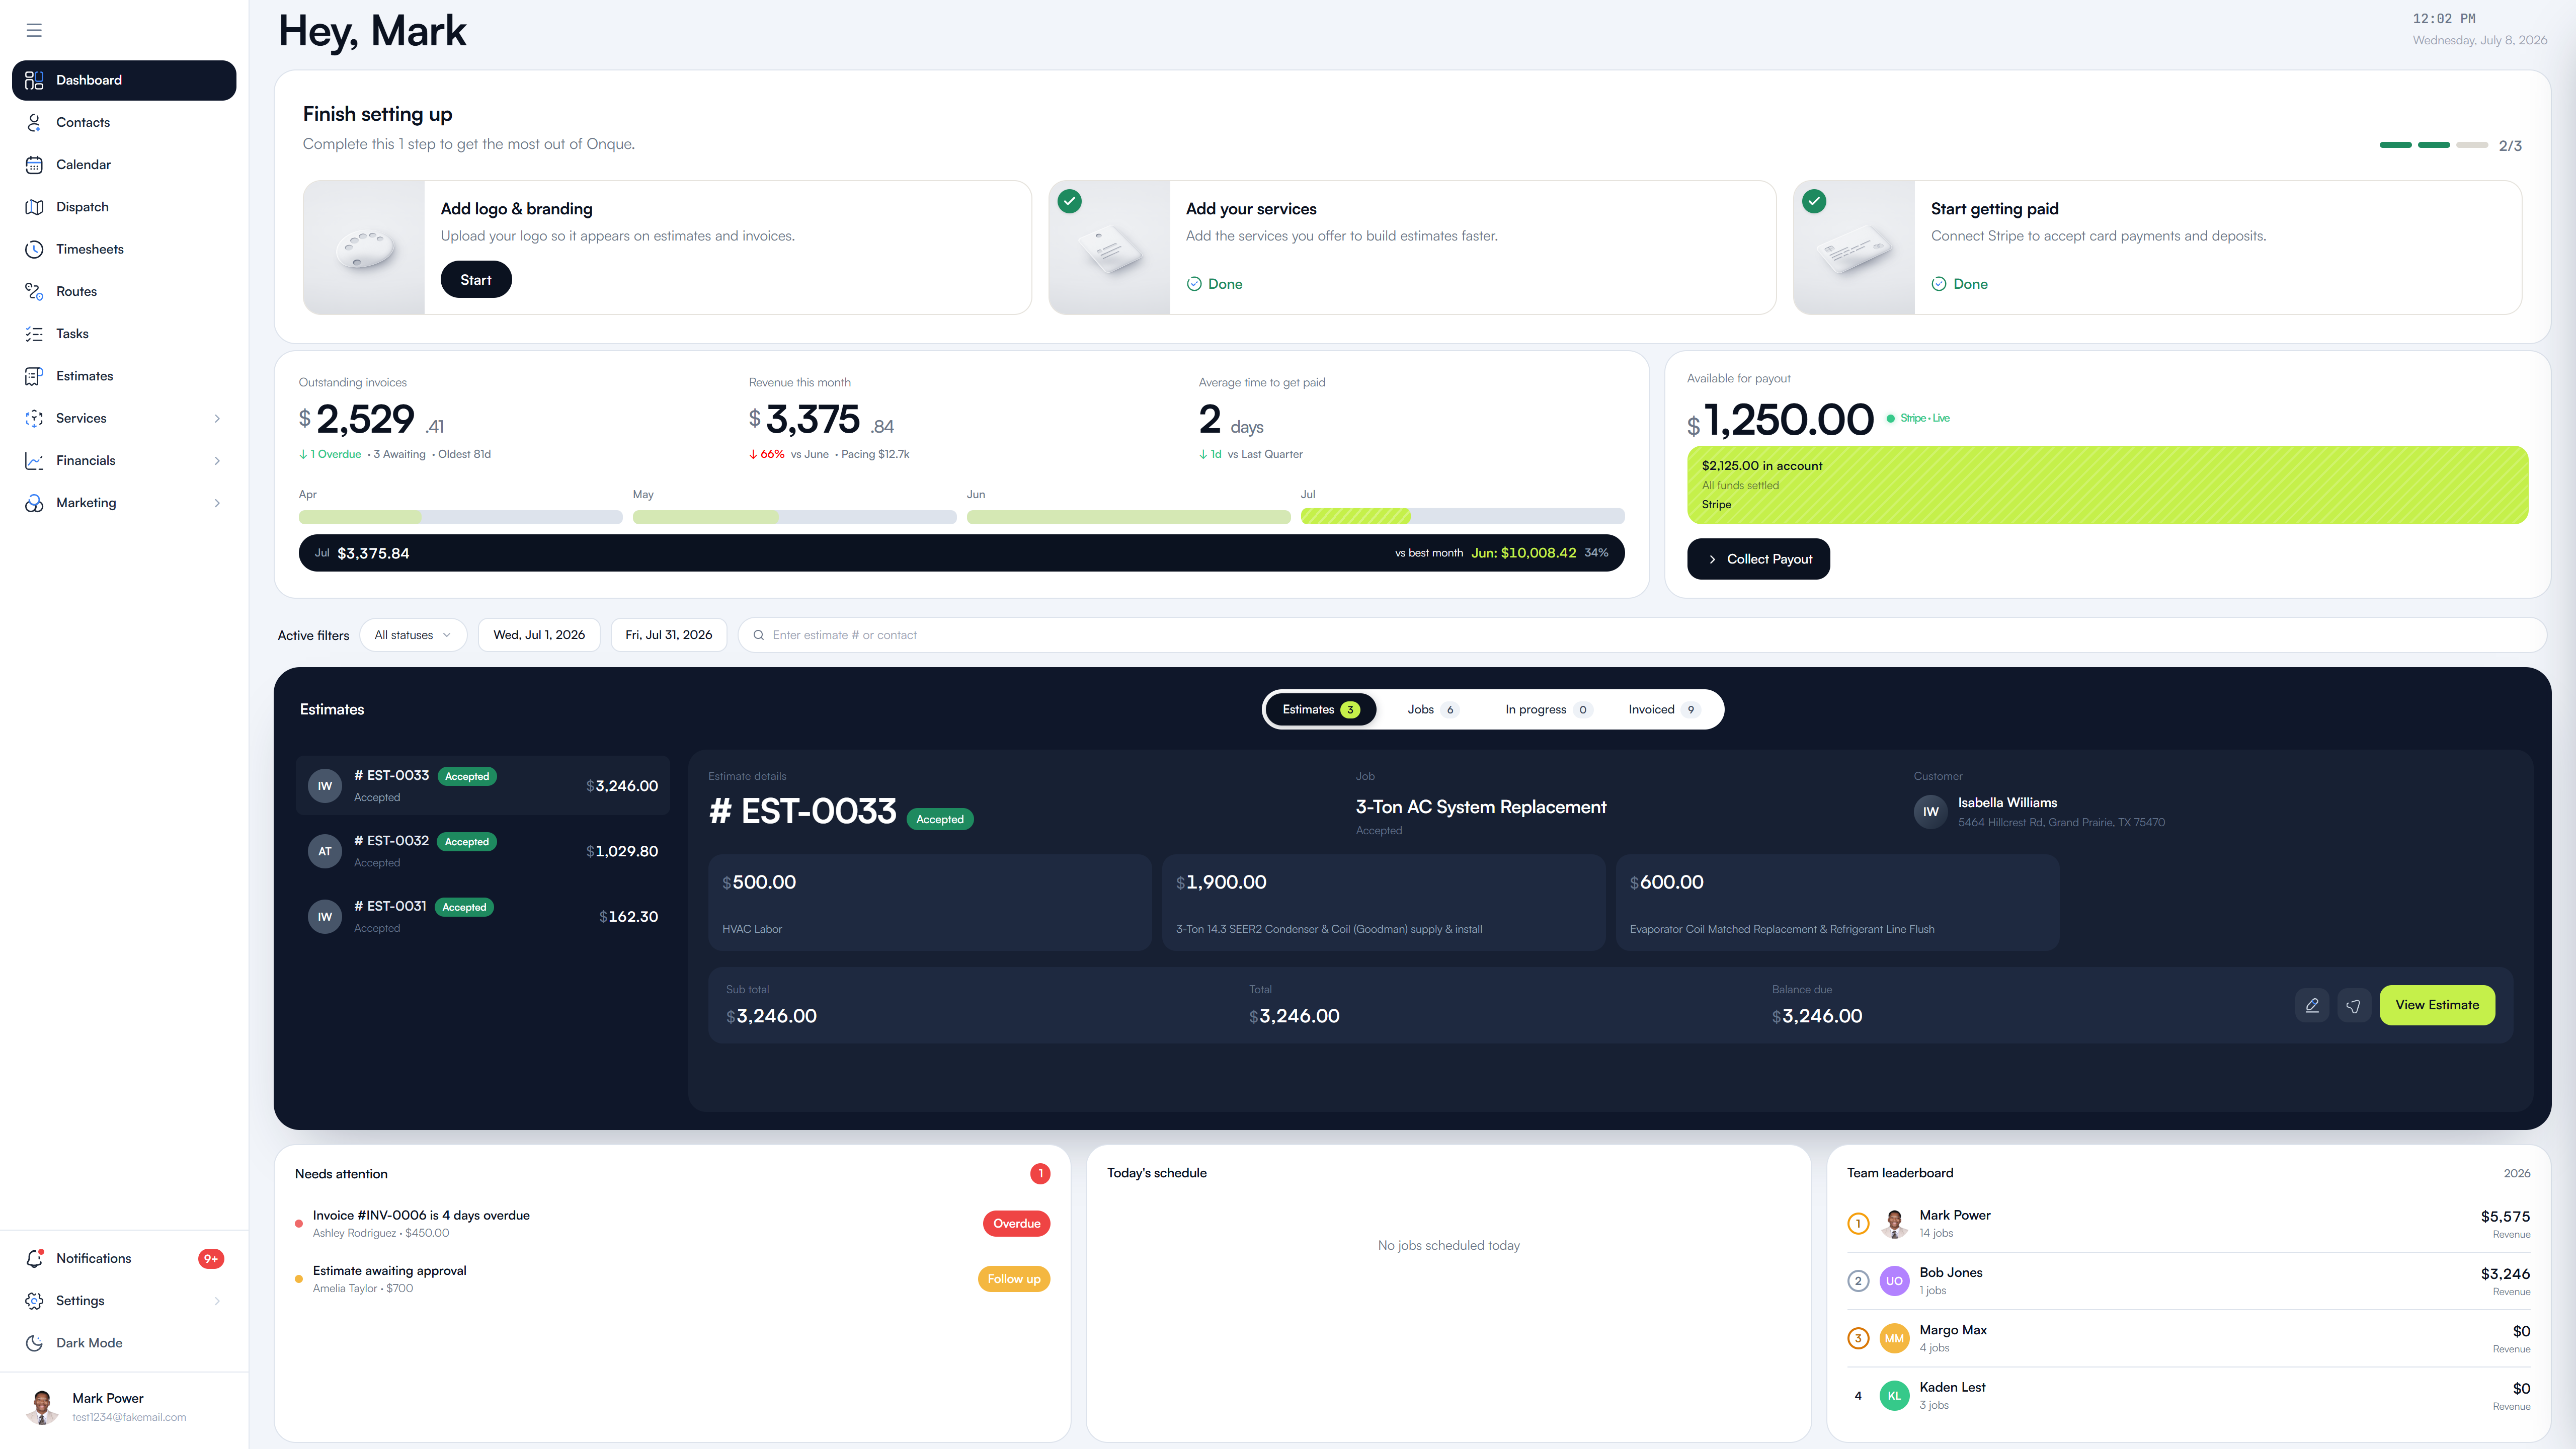Expand the Marketing submenu chevron
The width and height of the screenshot is (2576, 1449).
pyautogui.click(x=217, y=503)
